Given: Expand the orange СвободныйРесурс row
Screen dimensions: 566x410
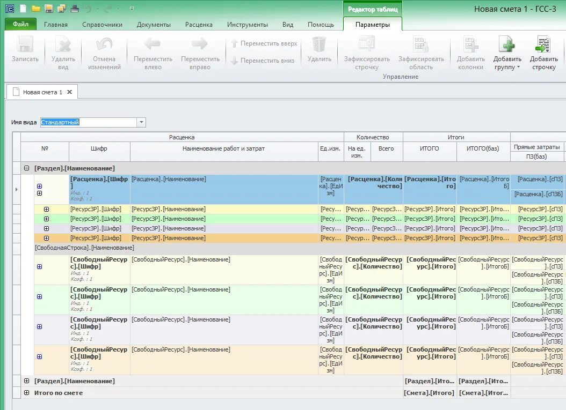Looking at the screenshot, I should tap(39, 357).
